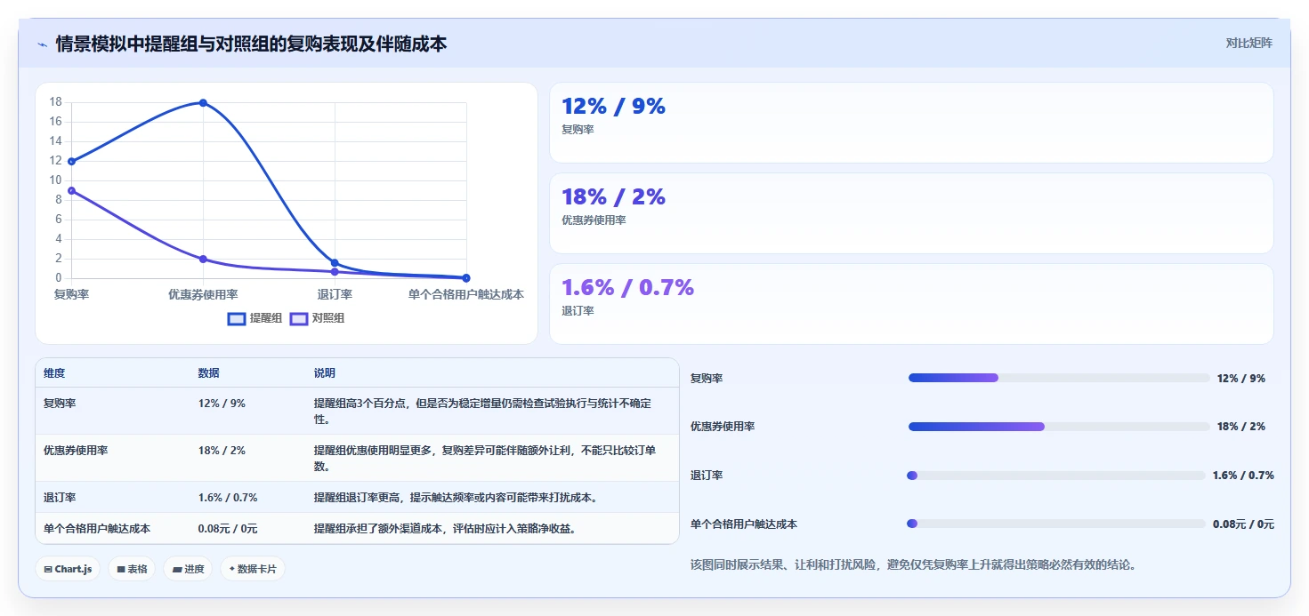Click 提醒组 data point at 优惠券使用率
1309x616 pixels.
tap(203, 103)
